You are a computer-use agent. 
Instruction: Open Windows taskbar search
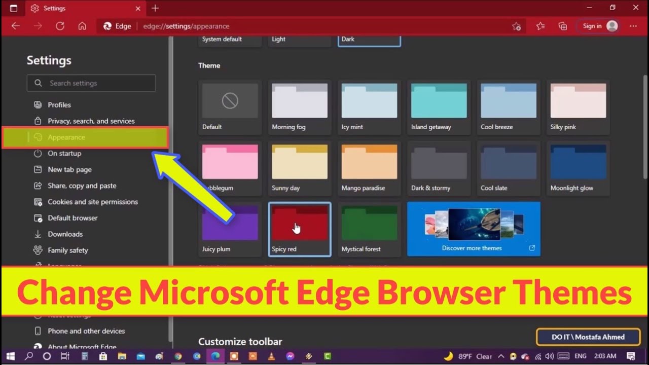[x=28, y=356]
